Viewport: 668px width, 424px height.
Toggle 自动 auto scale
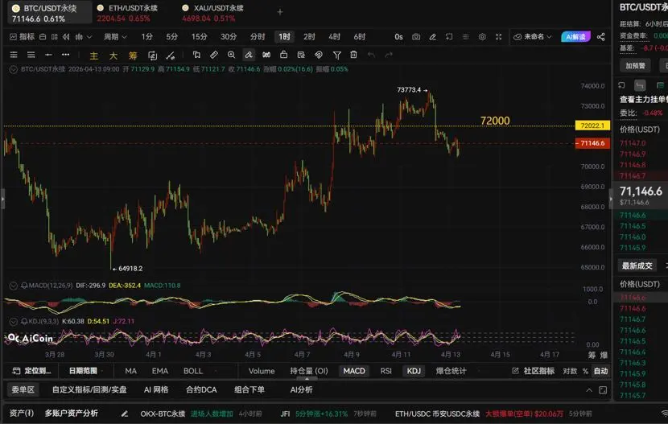click(x=600, y=371)
